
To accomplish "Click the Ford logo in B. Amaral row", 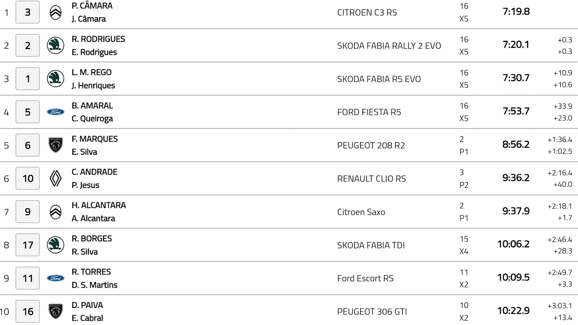I will pyautogui.click(x=56, y=112).
